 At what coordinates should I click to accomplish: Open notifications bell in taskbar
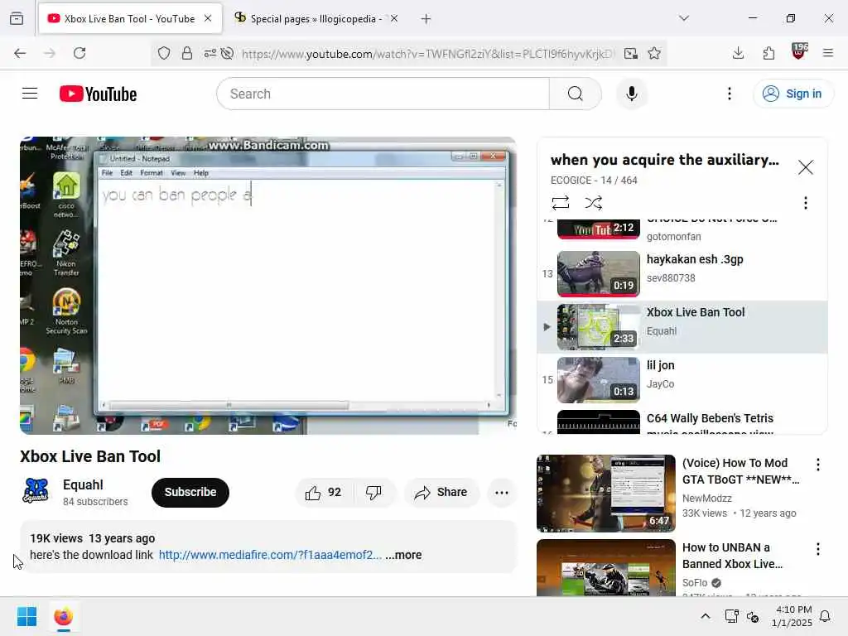click(826, 616)
